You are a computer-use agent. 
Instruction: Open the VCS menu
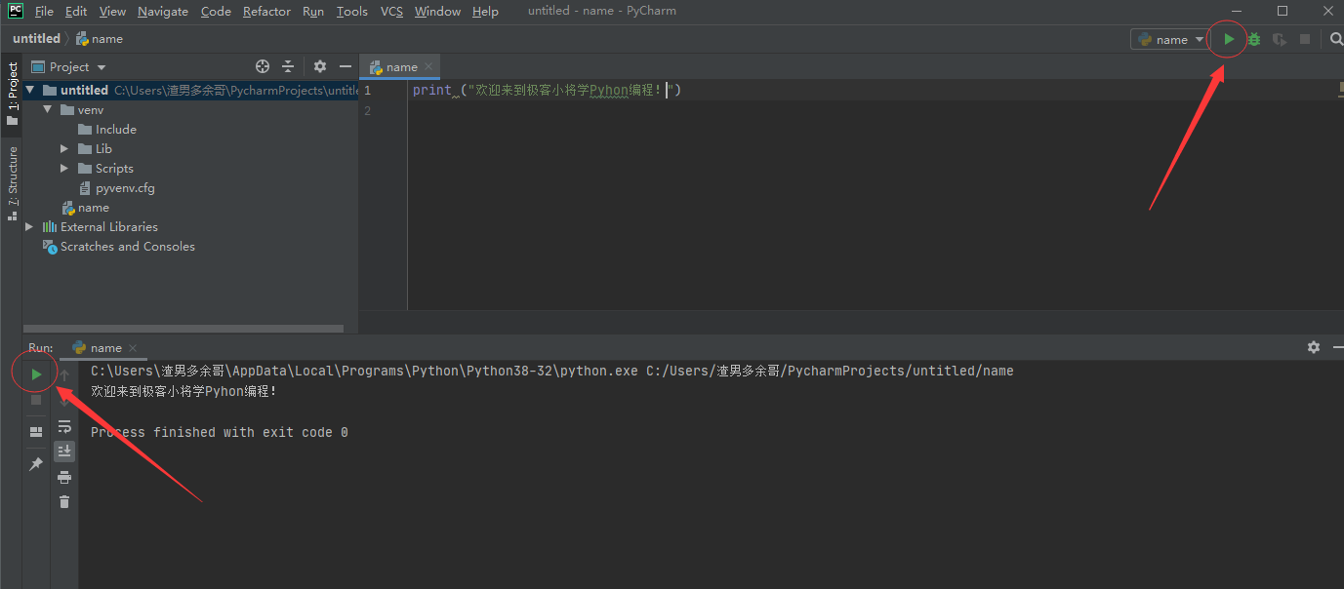(391, 12)
